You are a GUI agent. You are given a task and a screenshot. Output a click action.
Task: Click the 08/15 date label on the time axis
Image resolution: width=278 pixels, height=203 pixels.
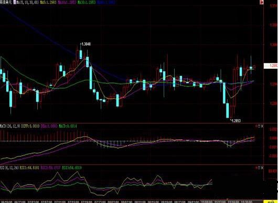pos(153,202)
